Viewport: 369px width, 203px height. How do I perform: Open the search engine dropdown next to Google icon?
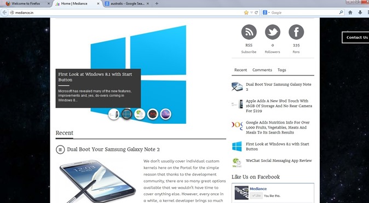click(x=269, y=13)
